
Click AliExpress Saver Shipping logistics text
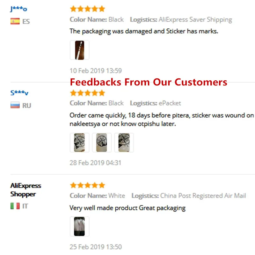[195, 20]
